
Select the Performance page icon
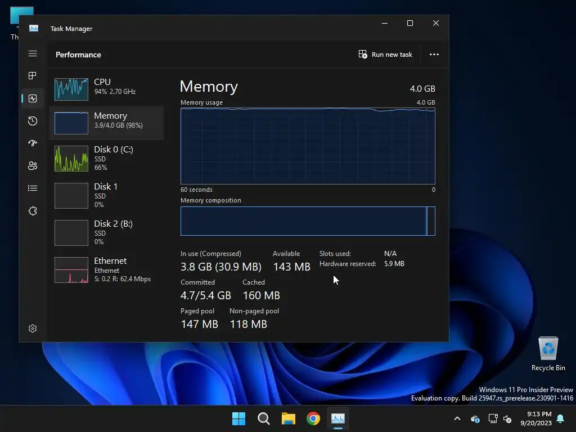[x=33, y=98]
